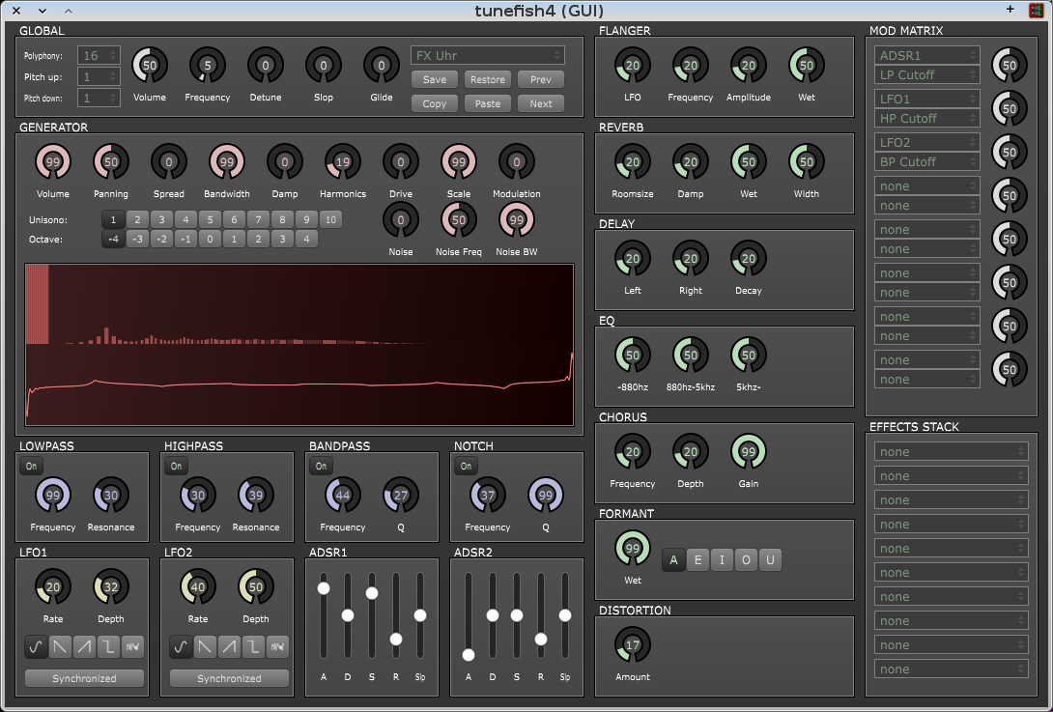Open the LP Cutoff mod target dropdown
This screenshot has height=712, width=1053.
[926, 75]
